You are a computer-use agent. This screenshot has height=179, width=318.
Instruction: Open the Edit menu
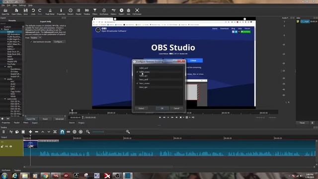(8, 5)
